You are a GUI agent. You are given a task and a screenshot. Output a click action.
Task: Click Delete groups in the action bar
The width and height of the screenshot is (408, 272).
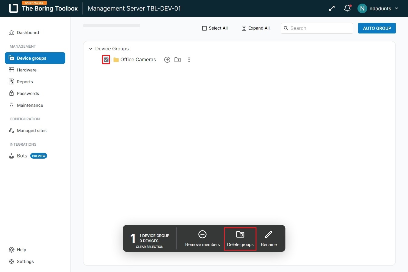click(x=240, y=239)
